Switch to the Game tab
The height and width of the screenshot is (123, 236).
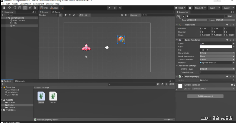(56, 12)
